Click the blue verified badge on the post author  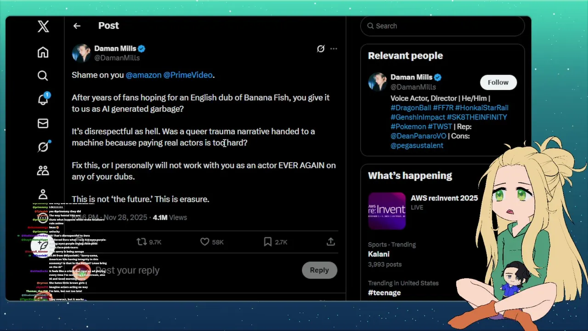coord(141,49)
